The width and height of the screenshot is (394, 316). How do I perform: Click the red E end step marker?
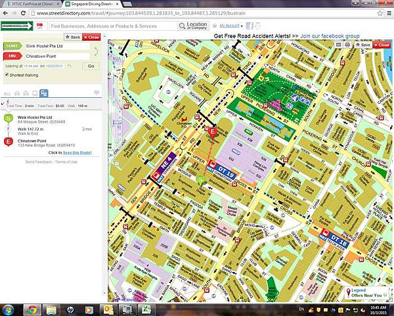[9, 142]
